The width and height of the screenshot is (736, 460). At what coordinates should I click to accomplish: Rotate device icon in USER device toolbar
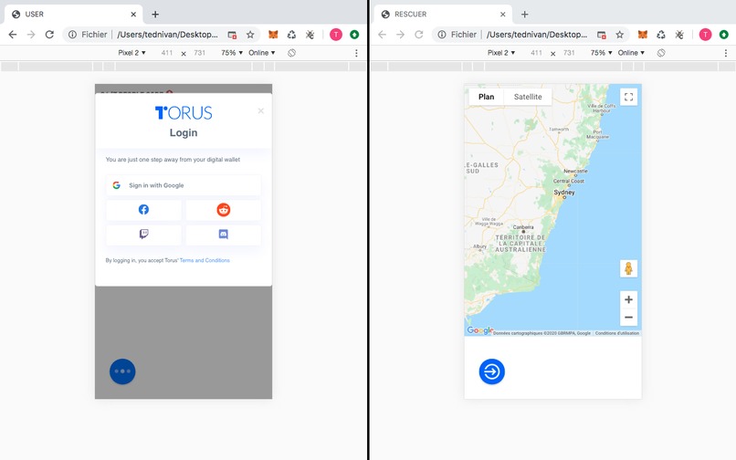point(291,53)
